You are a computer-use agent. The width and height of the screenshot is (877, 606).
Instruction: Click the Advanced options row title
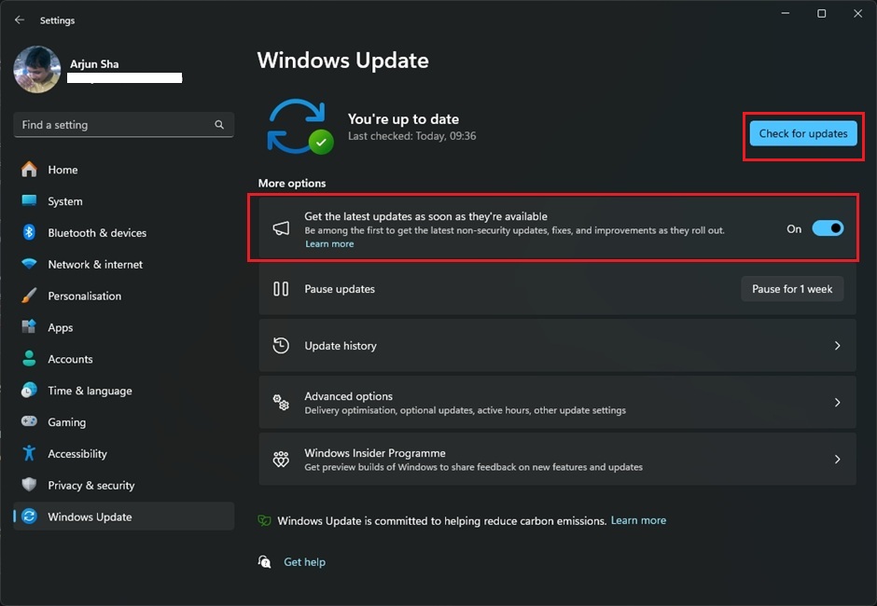pyautogui.click(x=348, y=396)
